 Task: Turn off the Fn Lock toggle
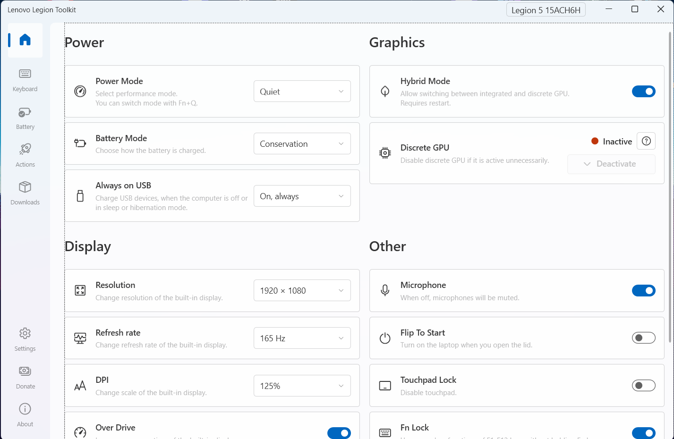click(644, 433)
